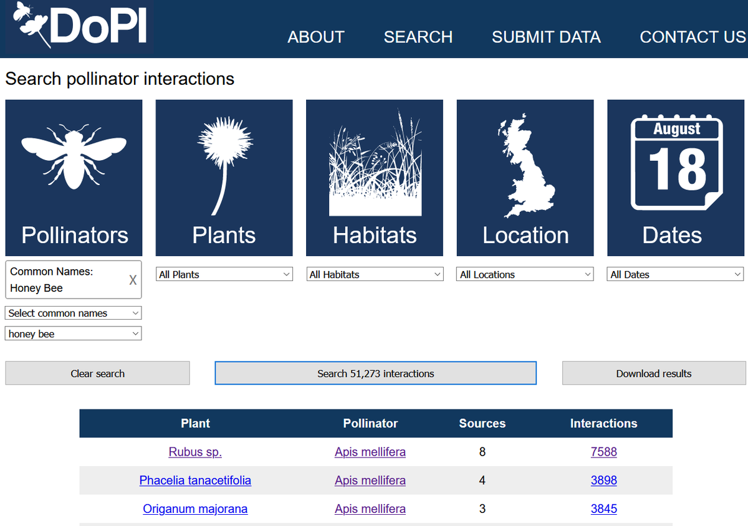
Task: Click the Habitats grass icon
Action: 374,159
